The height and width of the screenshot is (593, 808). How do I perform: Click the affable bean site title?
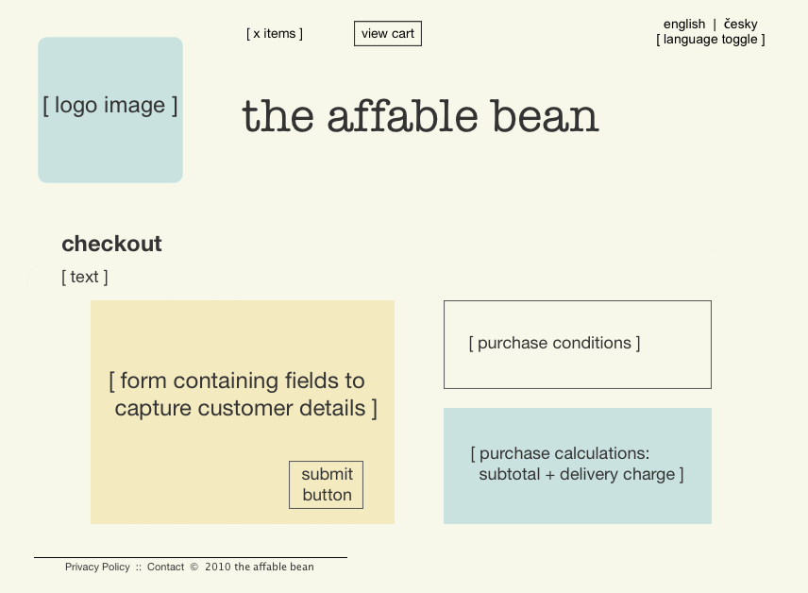coord(420,116)
